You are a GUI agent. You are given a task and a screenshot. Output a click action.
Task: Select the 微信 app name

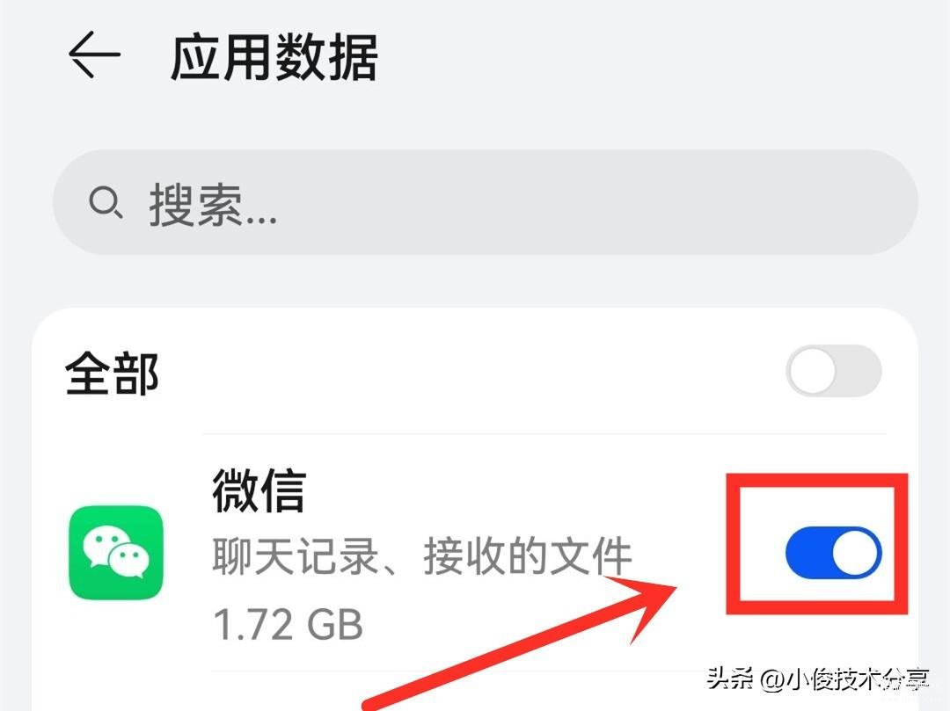[259, 490]
